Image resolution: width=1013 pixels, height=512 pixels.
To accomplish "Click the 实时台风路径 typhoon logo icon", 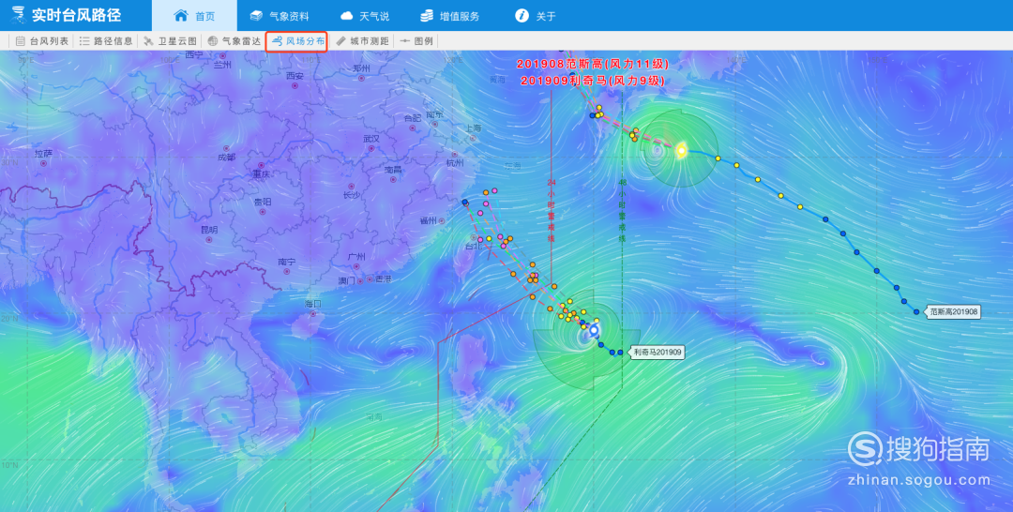I will click(x=18, y=15).
